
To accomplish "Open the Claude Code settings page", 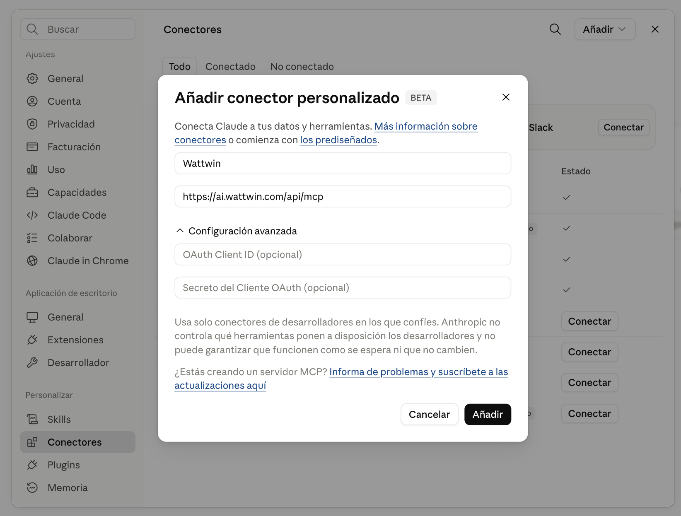I will [x=77, y=215].
